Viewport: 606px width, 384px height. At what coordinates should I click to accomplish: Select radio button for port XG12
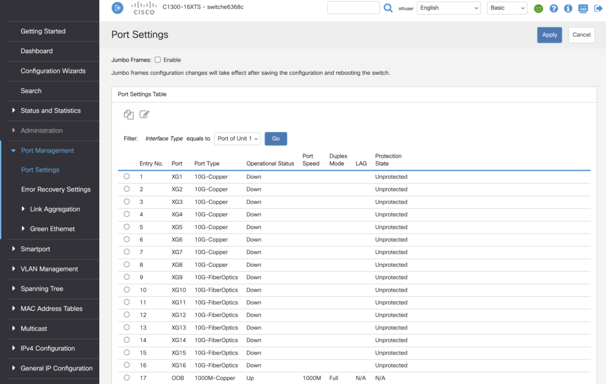tap(127, 314)
